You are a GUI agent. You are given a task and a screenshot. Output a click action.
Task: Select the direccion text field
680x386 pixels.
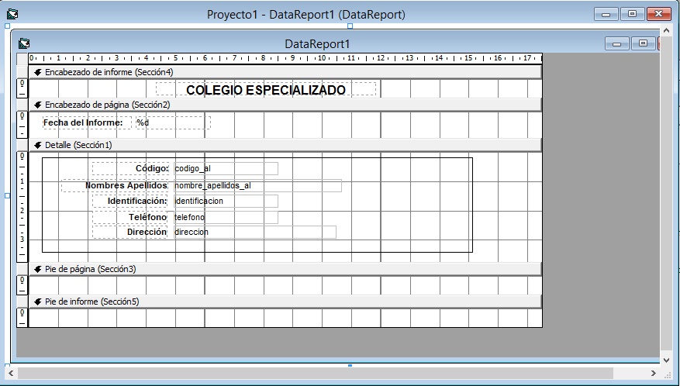pyautogui.click(x=254, y=232)
